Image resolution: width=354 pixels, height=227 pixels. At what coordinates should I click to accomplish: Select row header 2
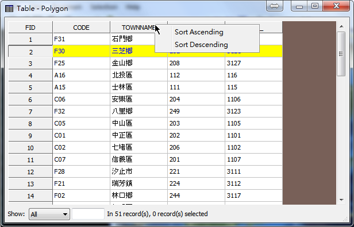click(30, 52)
